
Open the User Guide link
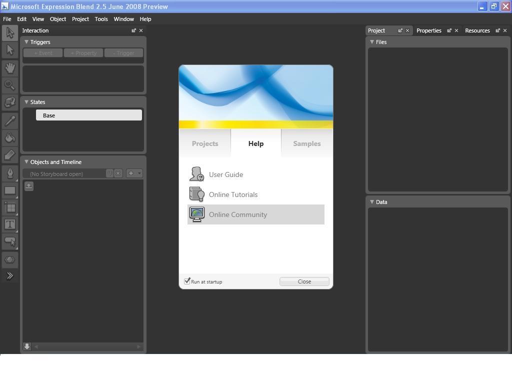pyautogui.click(x=226, y=174)
